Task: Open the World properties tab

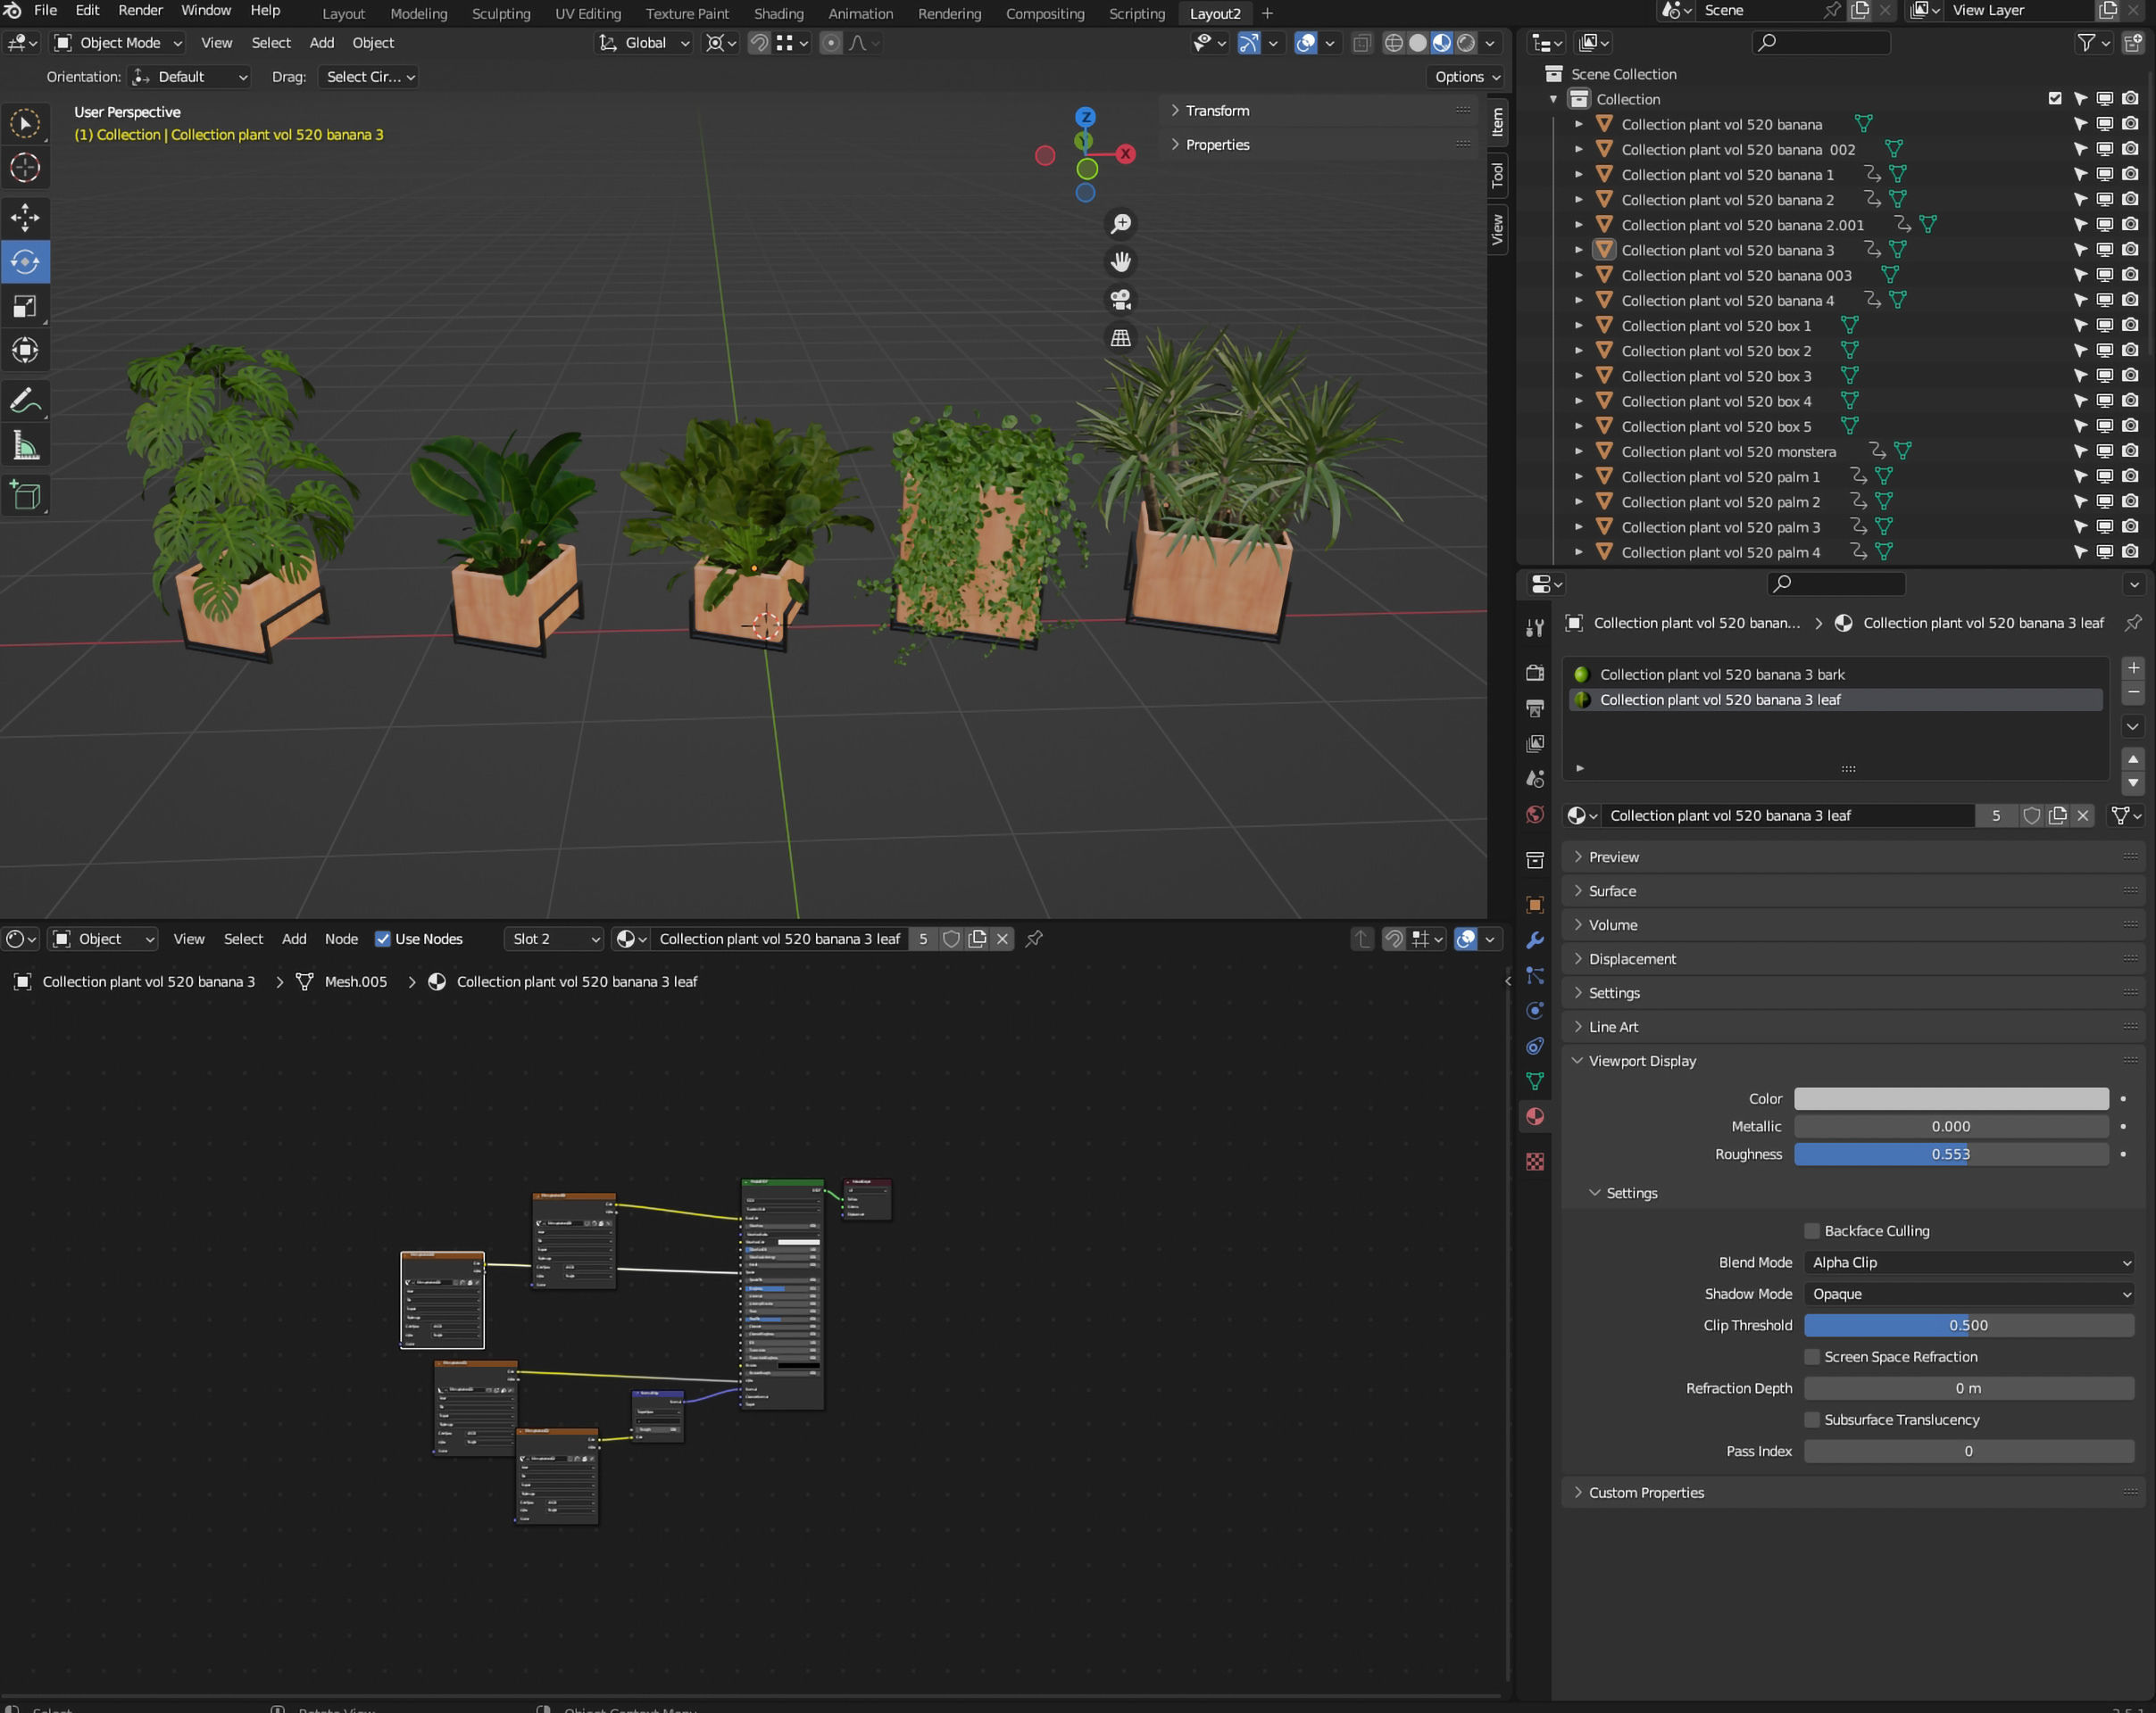Action: [x=1535, y=815]
